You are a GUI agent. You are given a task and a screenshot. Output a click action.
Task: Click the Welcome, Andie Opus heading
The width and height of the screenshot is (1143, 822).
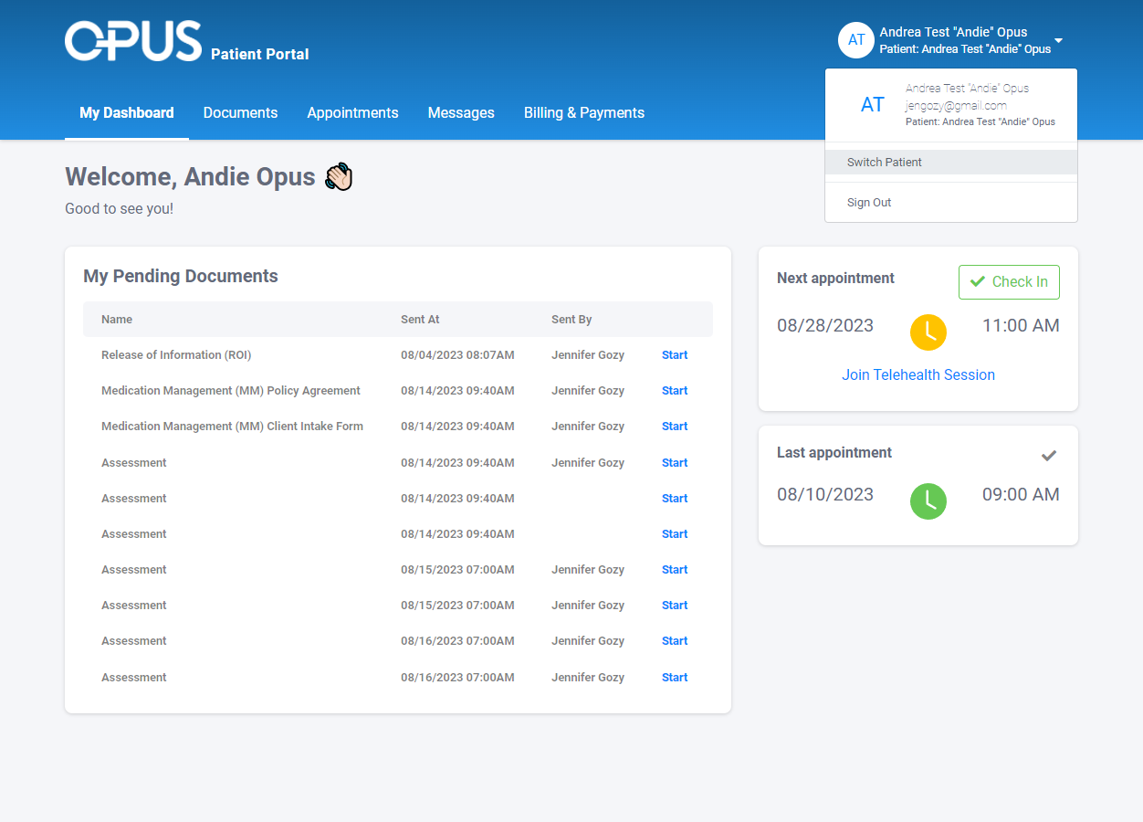coord(190,176)
